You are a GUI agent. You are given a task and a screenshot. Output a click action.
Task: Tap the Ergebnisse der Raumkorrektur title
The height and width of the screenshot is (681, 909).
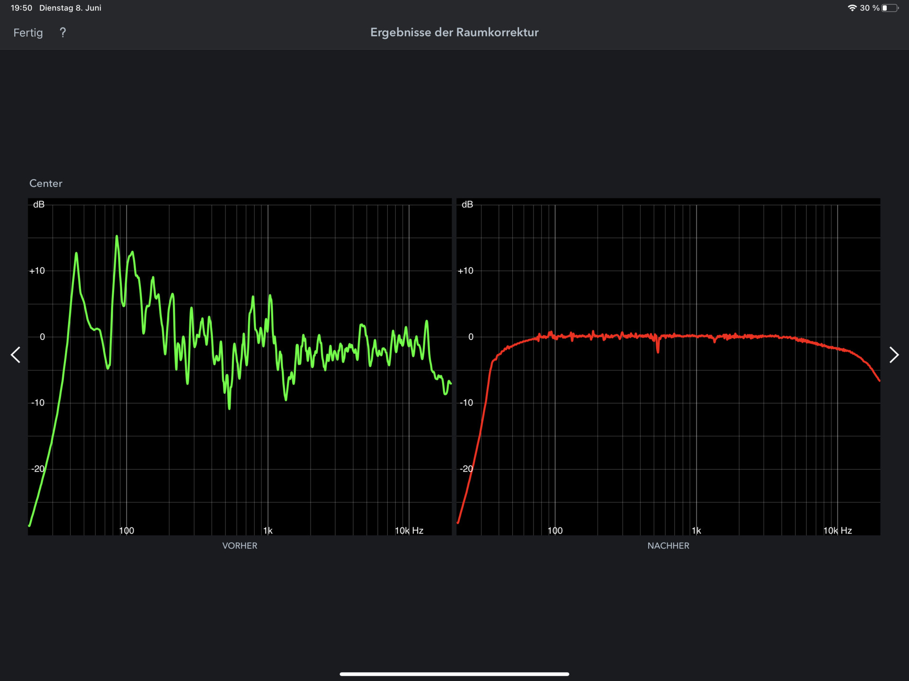[454, 33]
